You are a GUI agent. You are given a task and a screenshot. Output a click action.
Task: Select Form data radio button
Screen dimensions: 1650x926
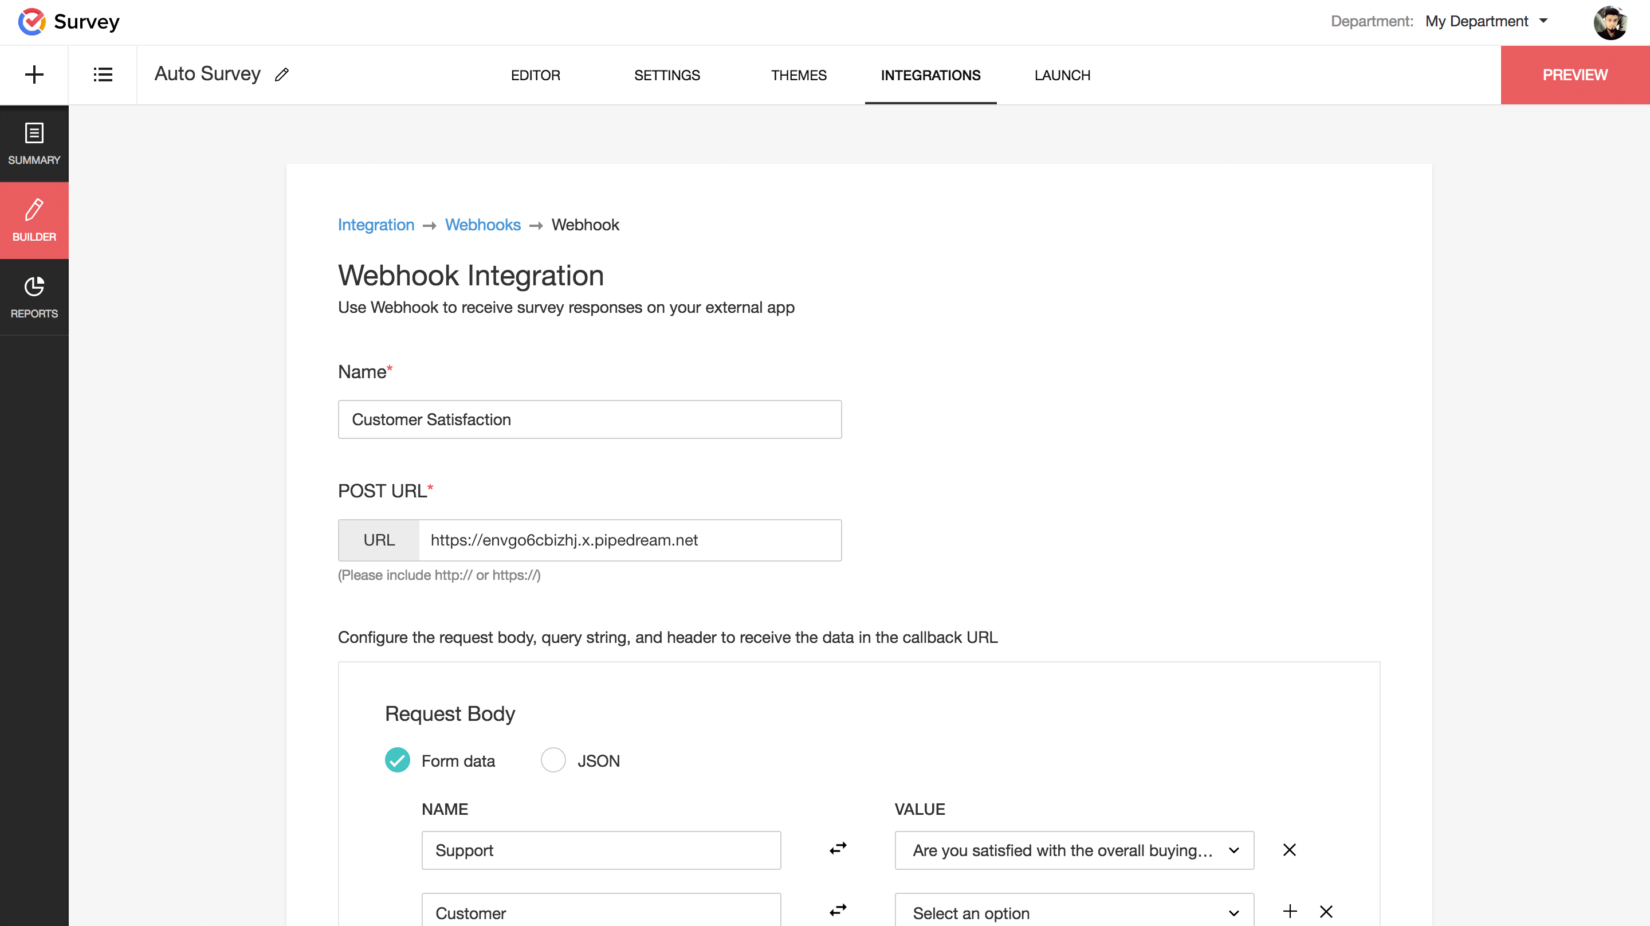pyautogui.click(x=396, y=760)
